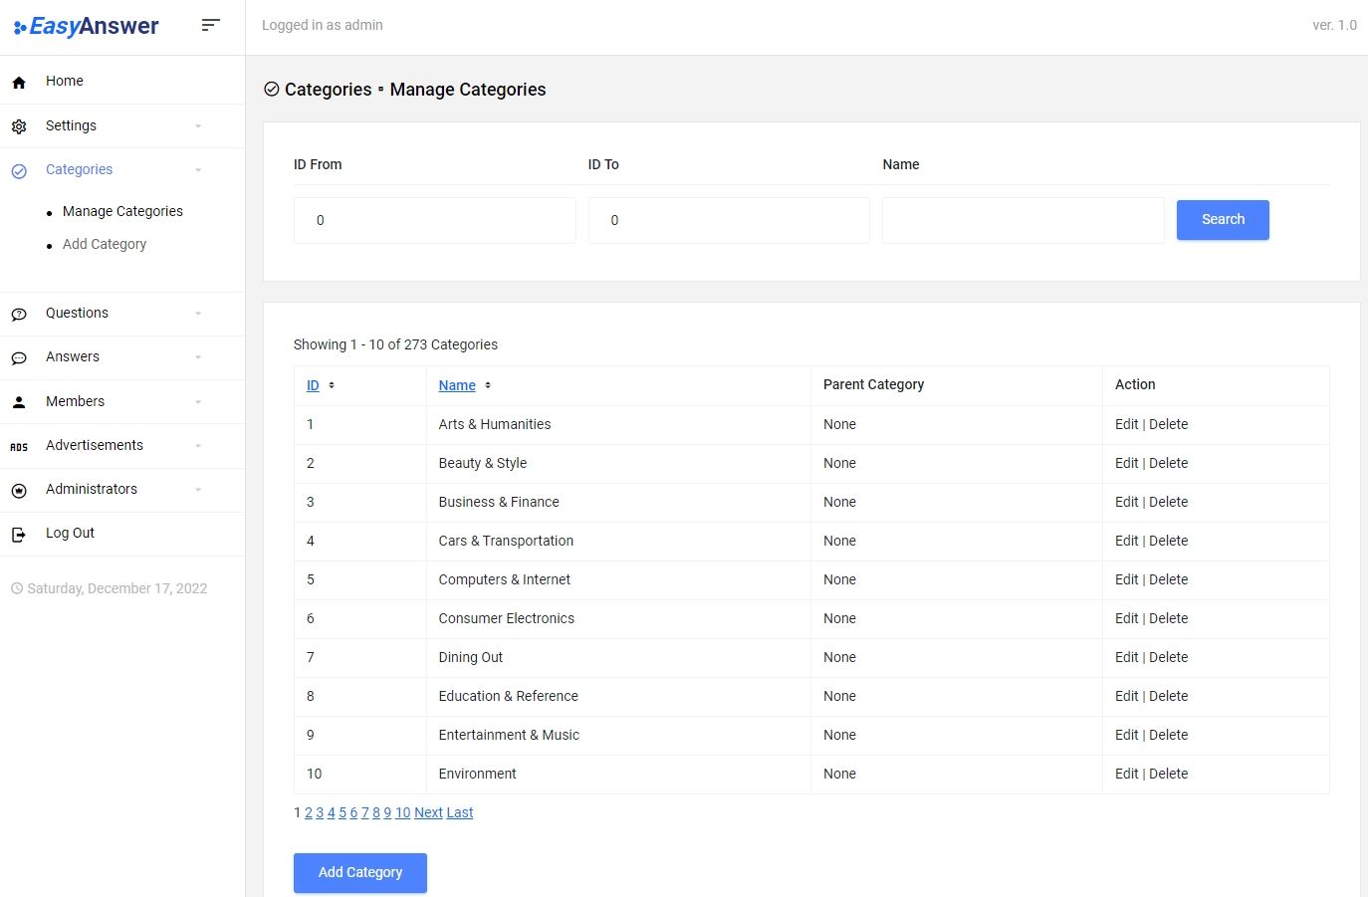Sort the table by Name column
Image resolution: width=1368 pixels, height=897 pixels.
point(457,385)
